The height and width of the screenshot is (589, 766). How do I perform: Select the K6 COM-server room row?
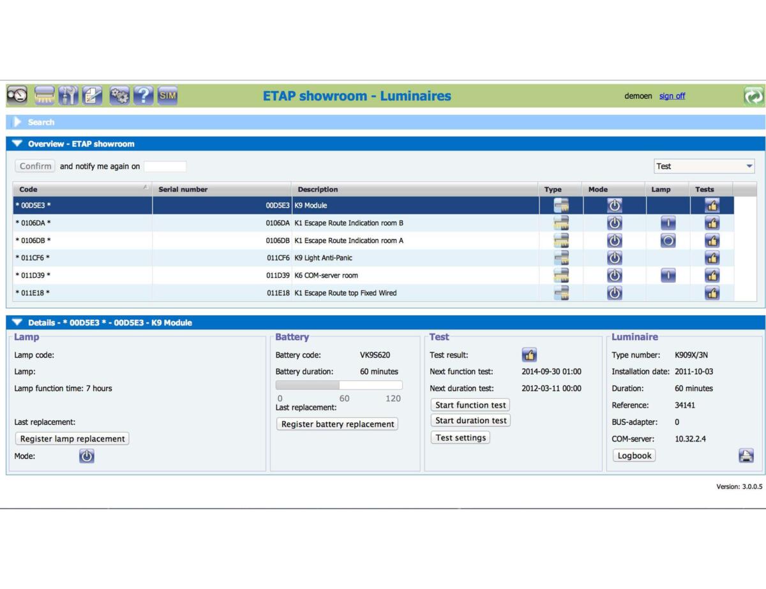point(373,276)
